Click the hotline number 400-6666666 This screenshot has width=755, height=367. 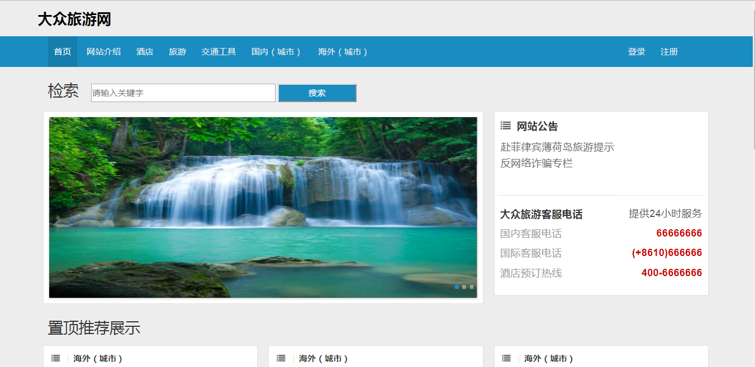pyautogui.click(x=672, y=273)
